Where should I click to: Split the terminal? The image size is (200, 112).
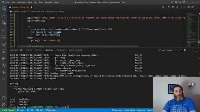181,50
